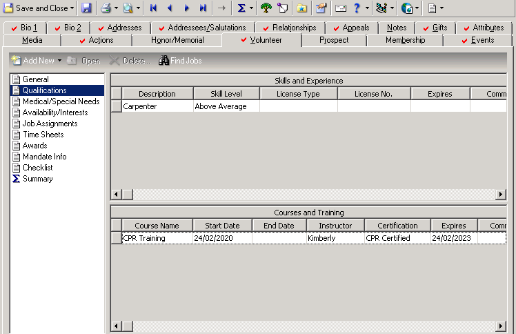Click the binoculars Find Jobs button
This screenshot has width=516, height=334.
point(180,61)
